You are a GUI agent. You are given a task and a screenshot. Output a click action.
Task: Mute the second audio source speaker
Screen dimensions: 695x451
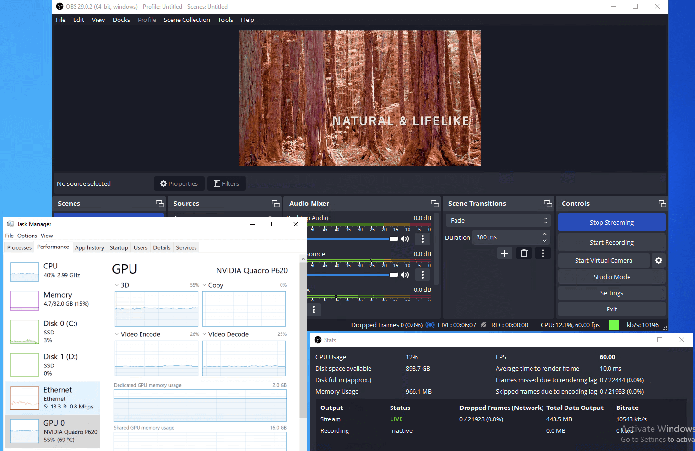pyautogui.click(x=405, y=275)
